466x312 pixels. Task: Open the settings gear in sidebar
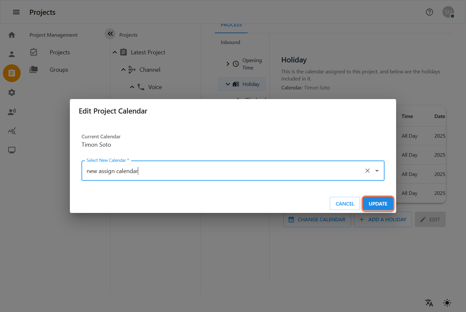pos(12,93)
